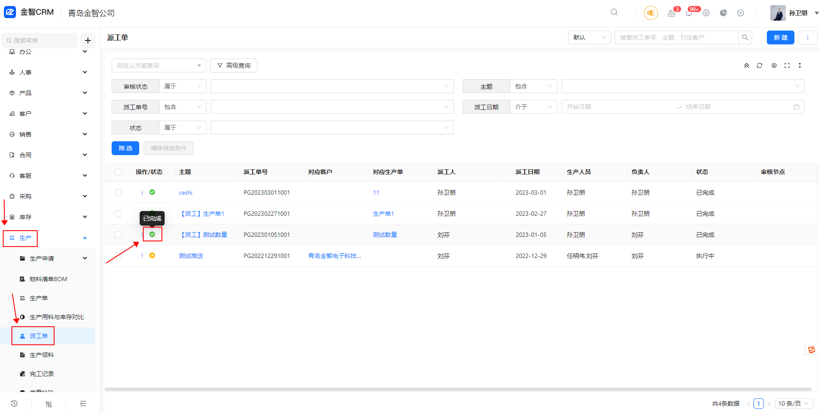The width and height of the screenshot is (819, 413).
Task: Open the 青岛金智电子科技 customer link
Action: [x=334, y=256]
